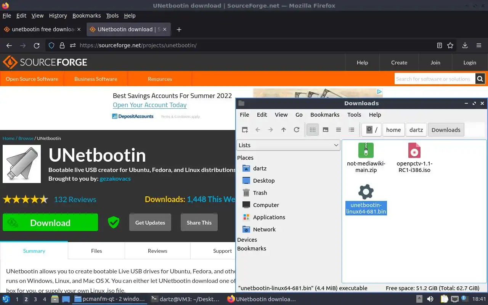This screenshot has width=488, height=305.
Task: Click Get Updates button
Action: 150,223
